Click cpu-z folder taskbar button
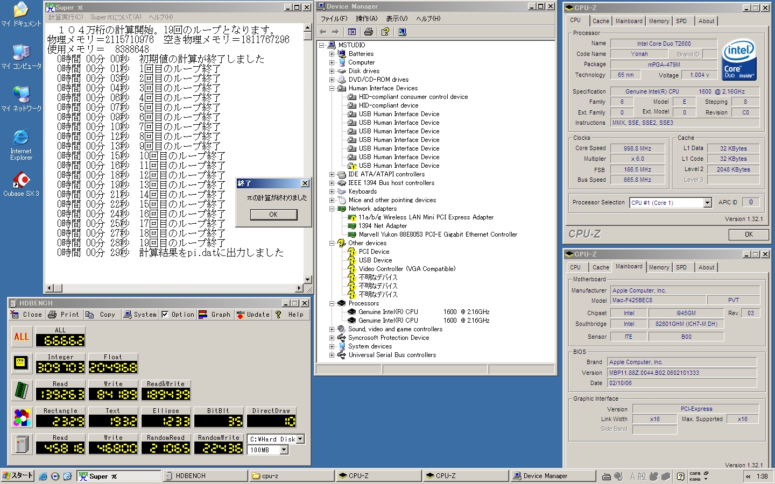This screenshot has height=484, width=775. point(292,476)
